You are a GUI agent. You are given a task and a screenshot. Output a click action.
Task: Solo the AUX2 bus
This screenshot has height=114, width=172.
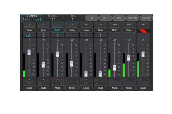pyautogui.click(x=129, y=30)
